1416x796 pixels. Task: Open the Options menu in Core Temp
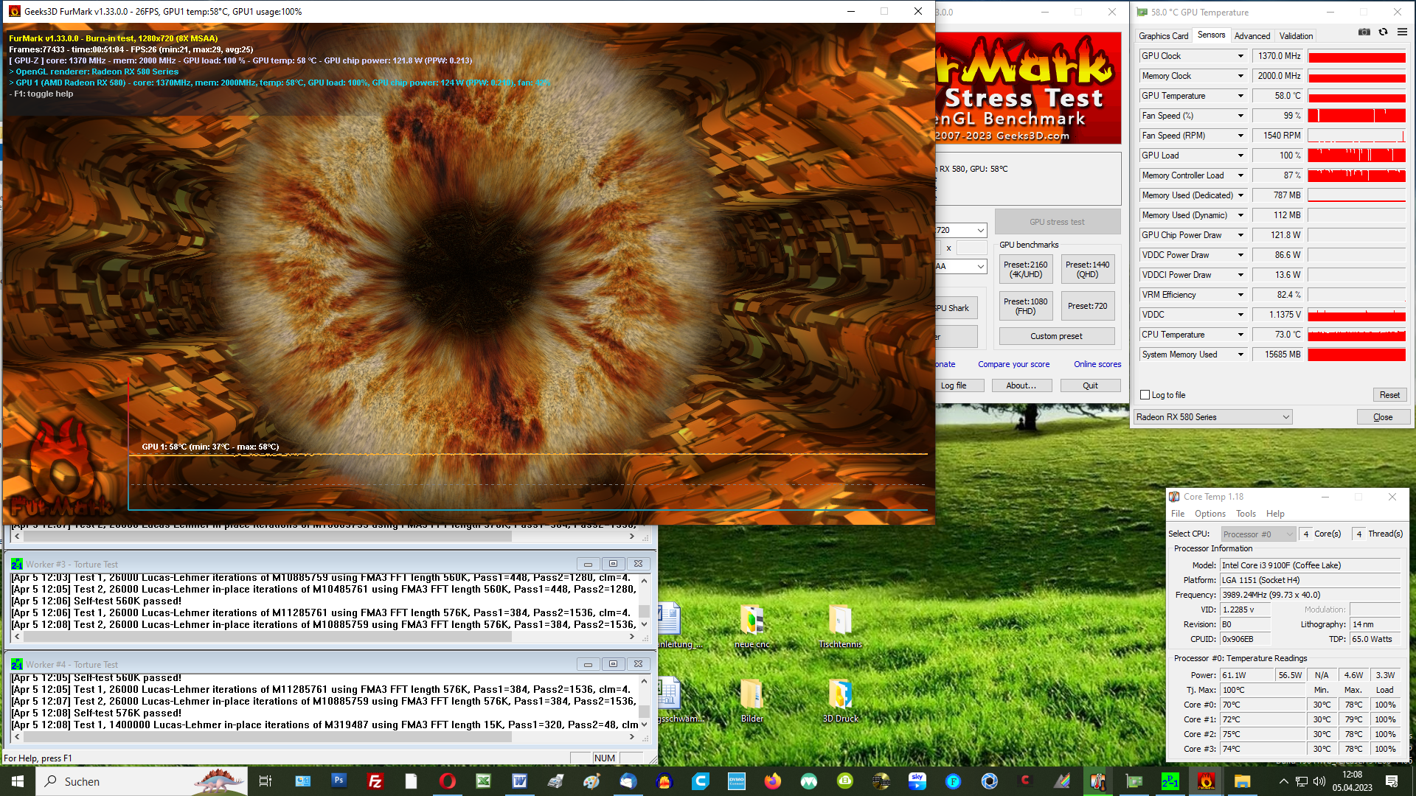(1210, 514)
